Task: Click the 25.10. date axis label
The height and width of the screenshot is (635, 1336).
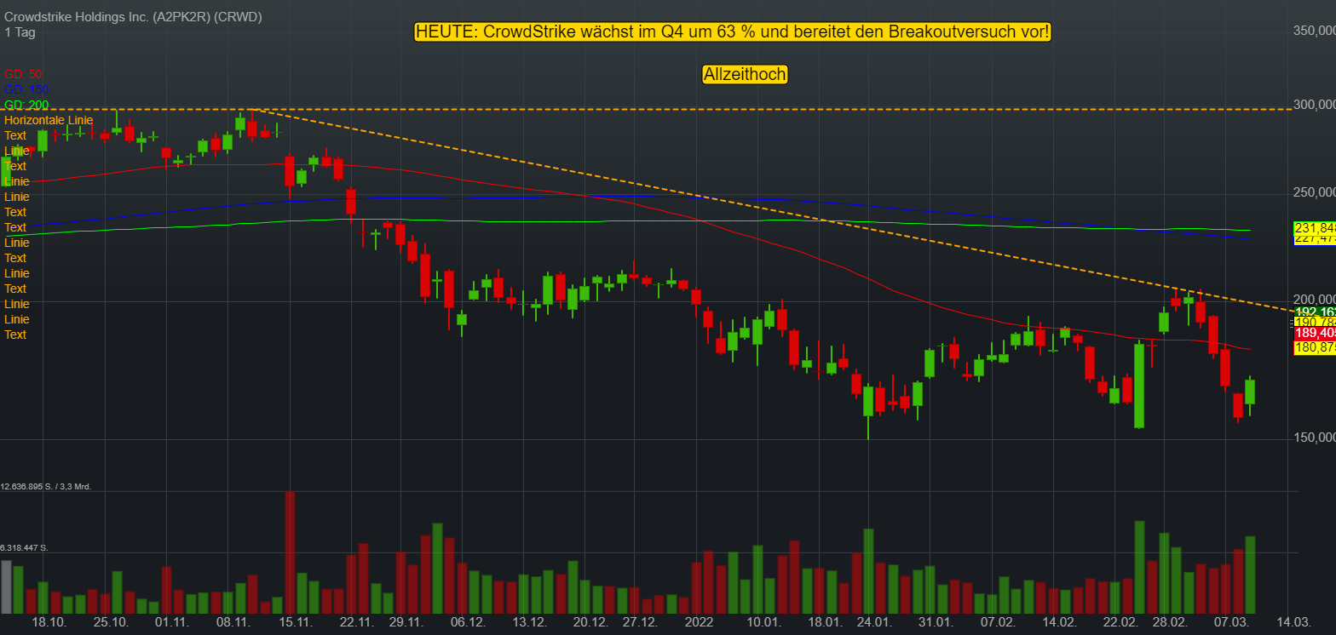Action: pos(112,623)
